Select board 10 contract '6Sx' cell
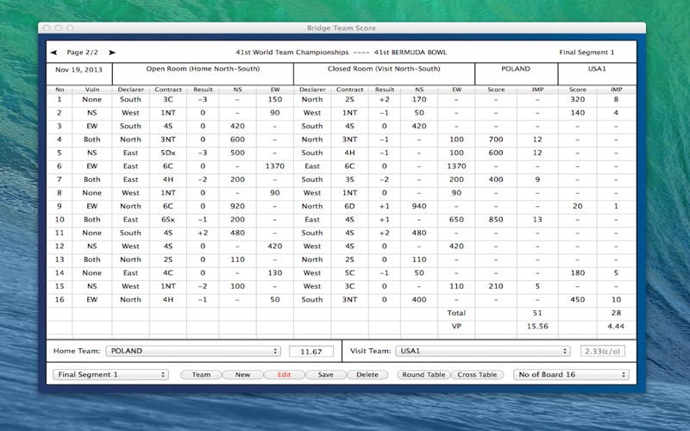690x431 pixels. (168, 220)
